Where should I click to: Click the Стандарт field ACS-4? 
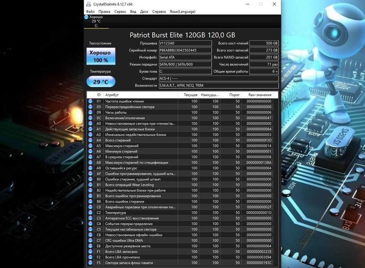click(219, 78)
